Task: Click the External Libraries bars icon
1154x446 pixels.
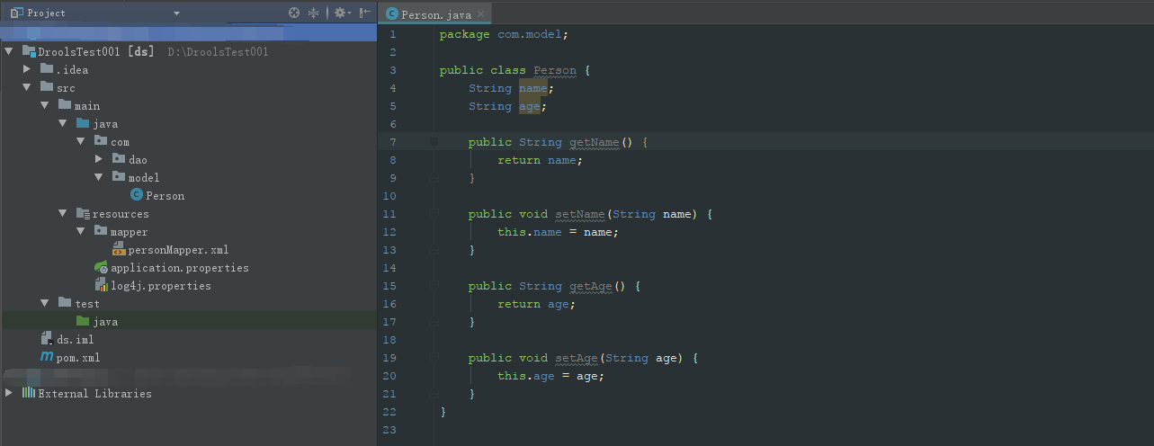Action: [x=28, y=393]
